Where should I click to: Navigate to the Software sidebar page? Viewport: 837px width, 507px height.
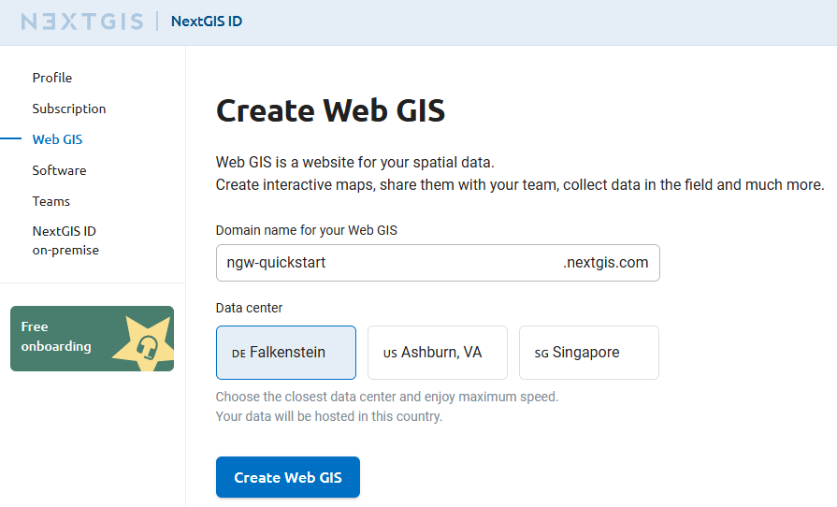click(59, 170)
